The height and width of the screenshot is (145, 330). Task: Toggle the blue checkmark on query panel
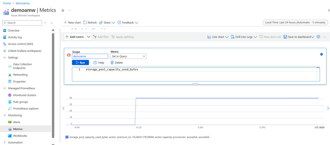321,54
